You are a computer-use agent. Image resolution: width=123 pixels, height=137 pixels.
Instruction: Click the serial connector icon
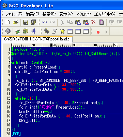click(x=54, y=31)
